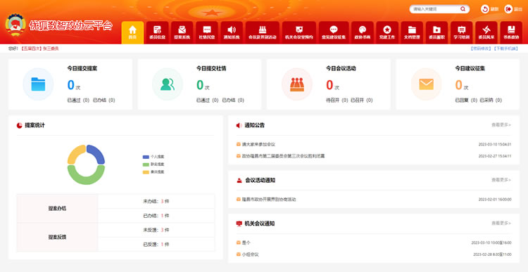Toggle yellow 集体提案 legend swatch

click(x=146, y=172)
